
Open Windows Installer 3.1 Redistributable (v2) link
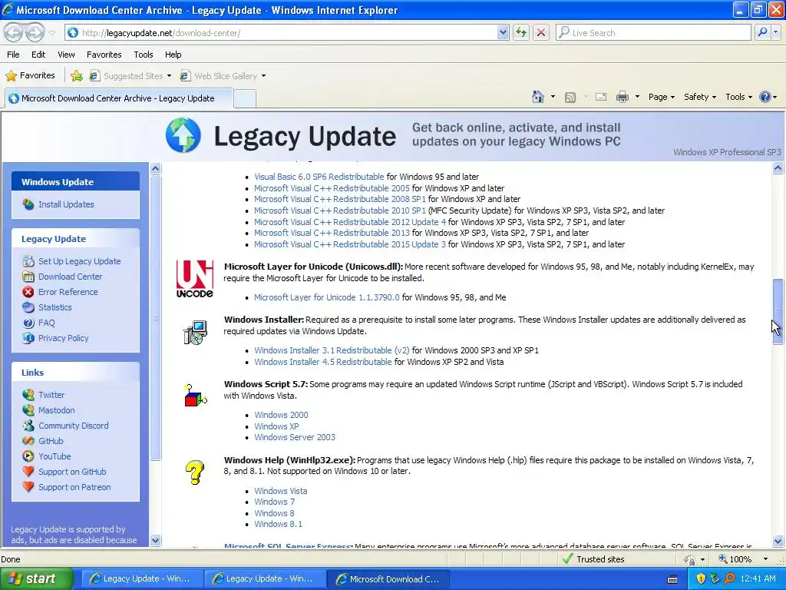coord(332,350)
